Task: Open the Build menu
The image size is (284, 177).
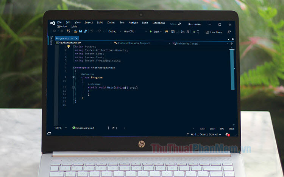Action: (x=100, y=23)
